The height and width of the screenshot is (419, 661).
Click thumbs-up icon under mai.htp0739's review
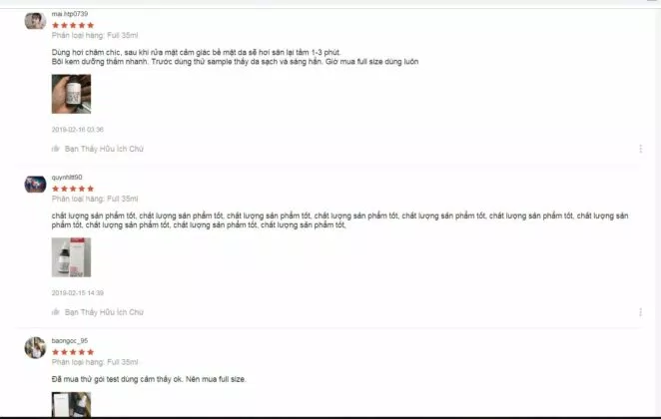[55, 149]
